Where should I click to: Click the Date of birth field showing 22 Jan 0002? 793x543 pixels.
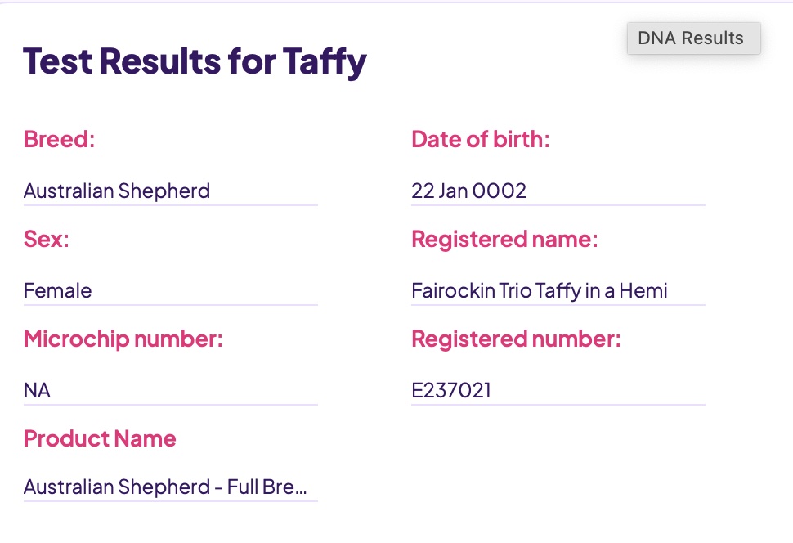[468, 191]
